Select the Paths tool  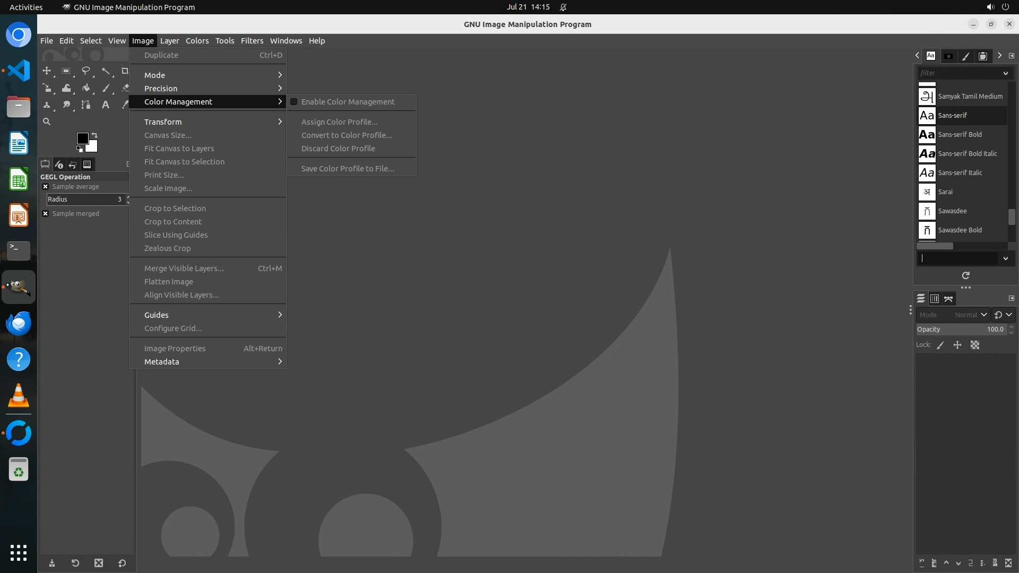[85, 105]
